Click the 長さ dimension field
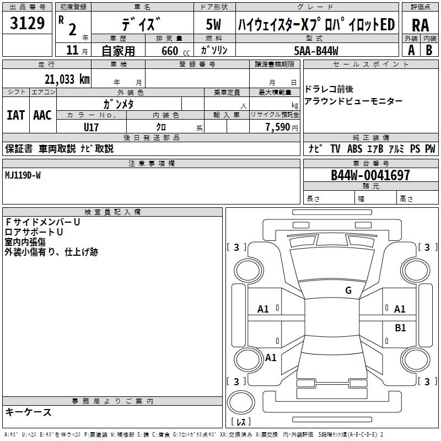The height and width of the screenshot is (441, 441). pyautogui.click(x=329, y=198)
